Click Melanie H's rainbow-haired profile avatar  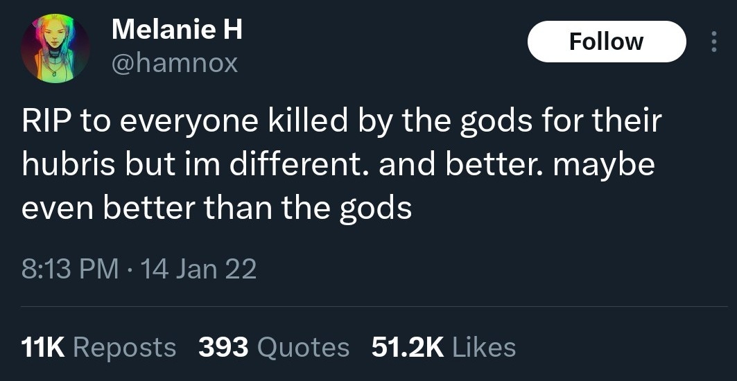click(55, 48)
